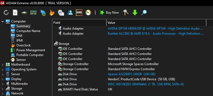
Task: Expand the Operating System tree node
Action: [2, 70]
